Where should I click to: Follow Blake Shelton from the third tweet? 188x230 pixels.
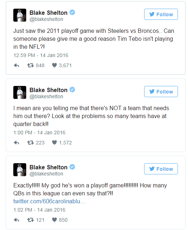coord(161,169)
